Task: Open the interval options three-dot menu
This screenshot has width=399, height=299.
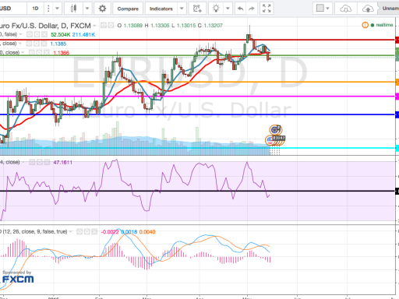Action: coord(48,9)
